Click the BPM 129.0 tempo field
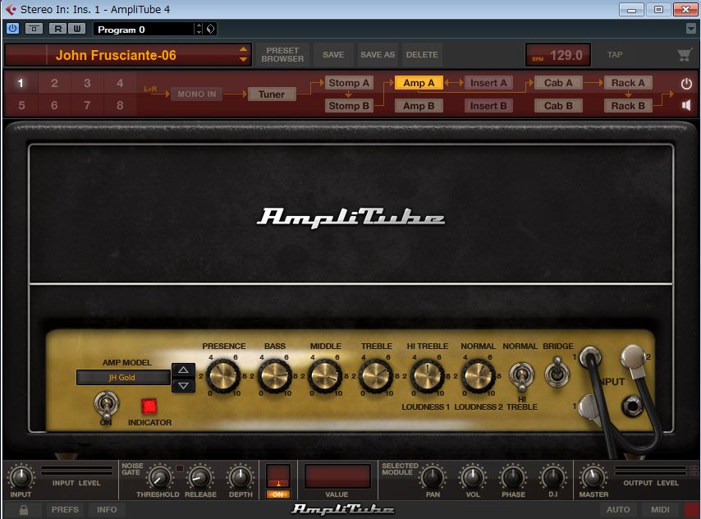The width and height of the screenshot is (701, 519). (558, 55)
